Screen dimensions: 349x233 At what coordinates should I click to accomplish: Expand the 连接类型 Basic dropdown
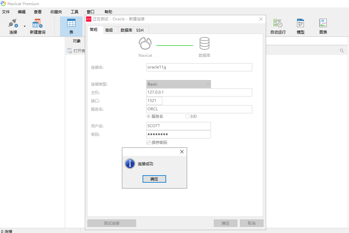coord(178,84)
